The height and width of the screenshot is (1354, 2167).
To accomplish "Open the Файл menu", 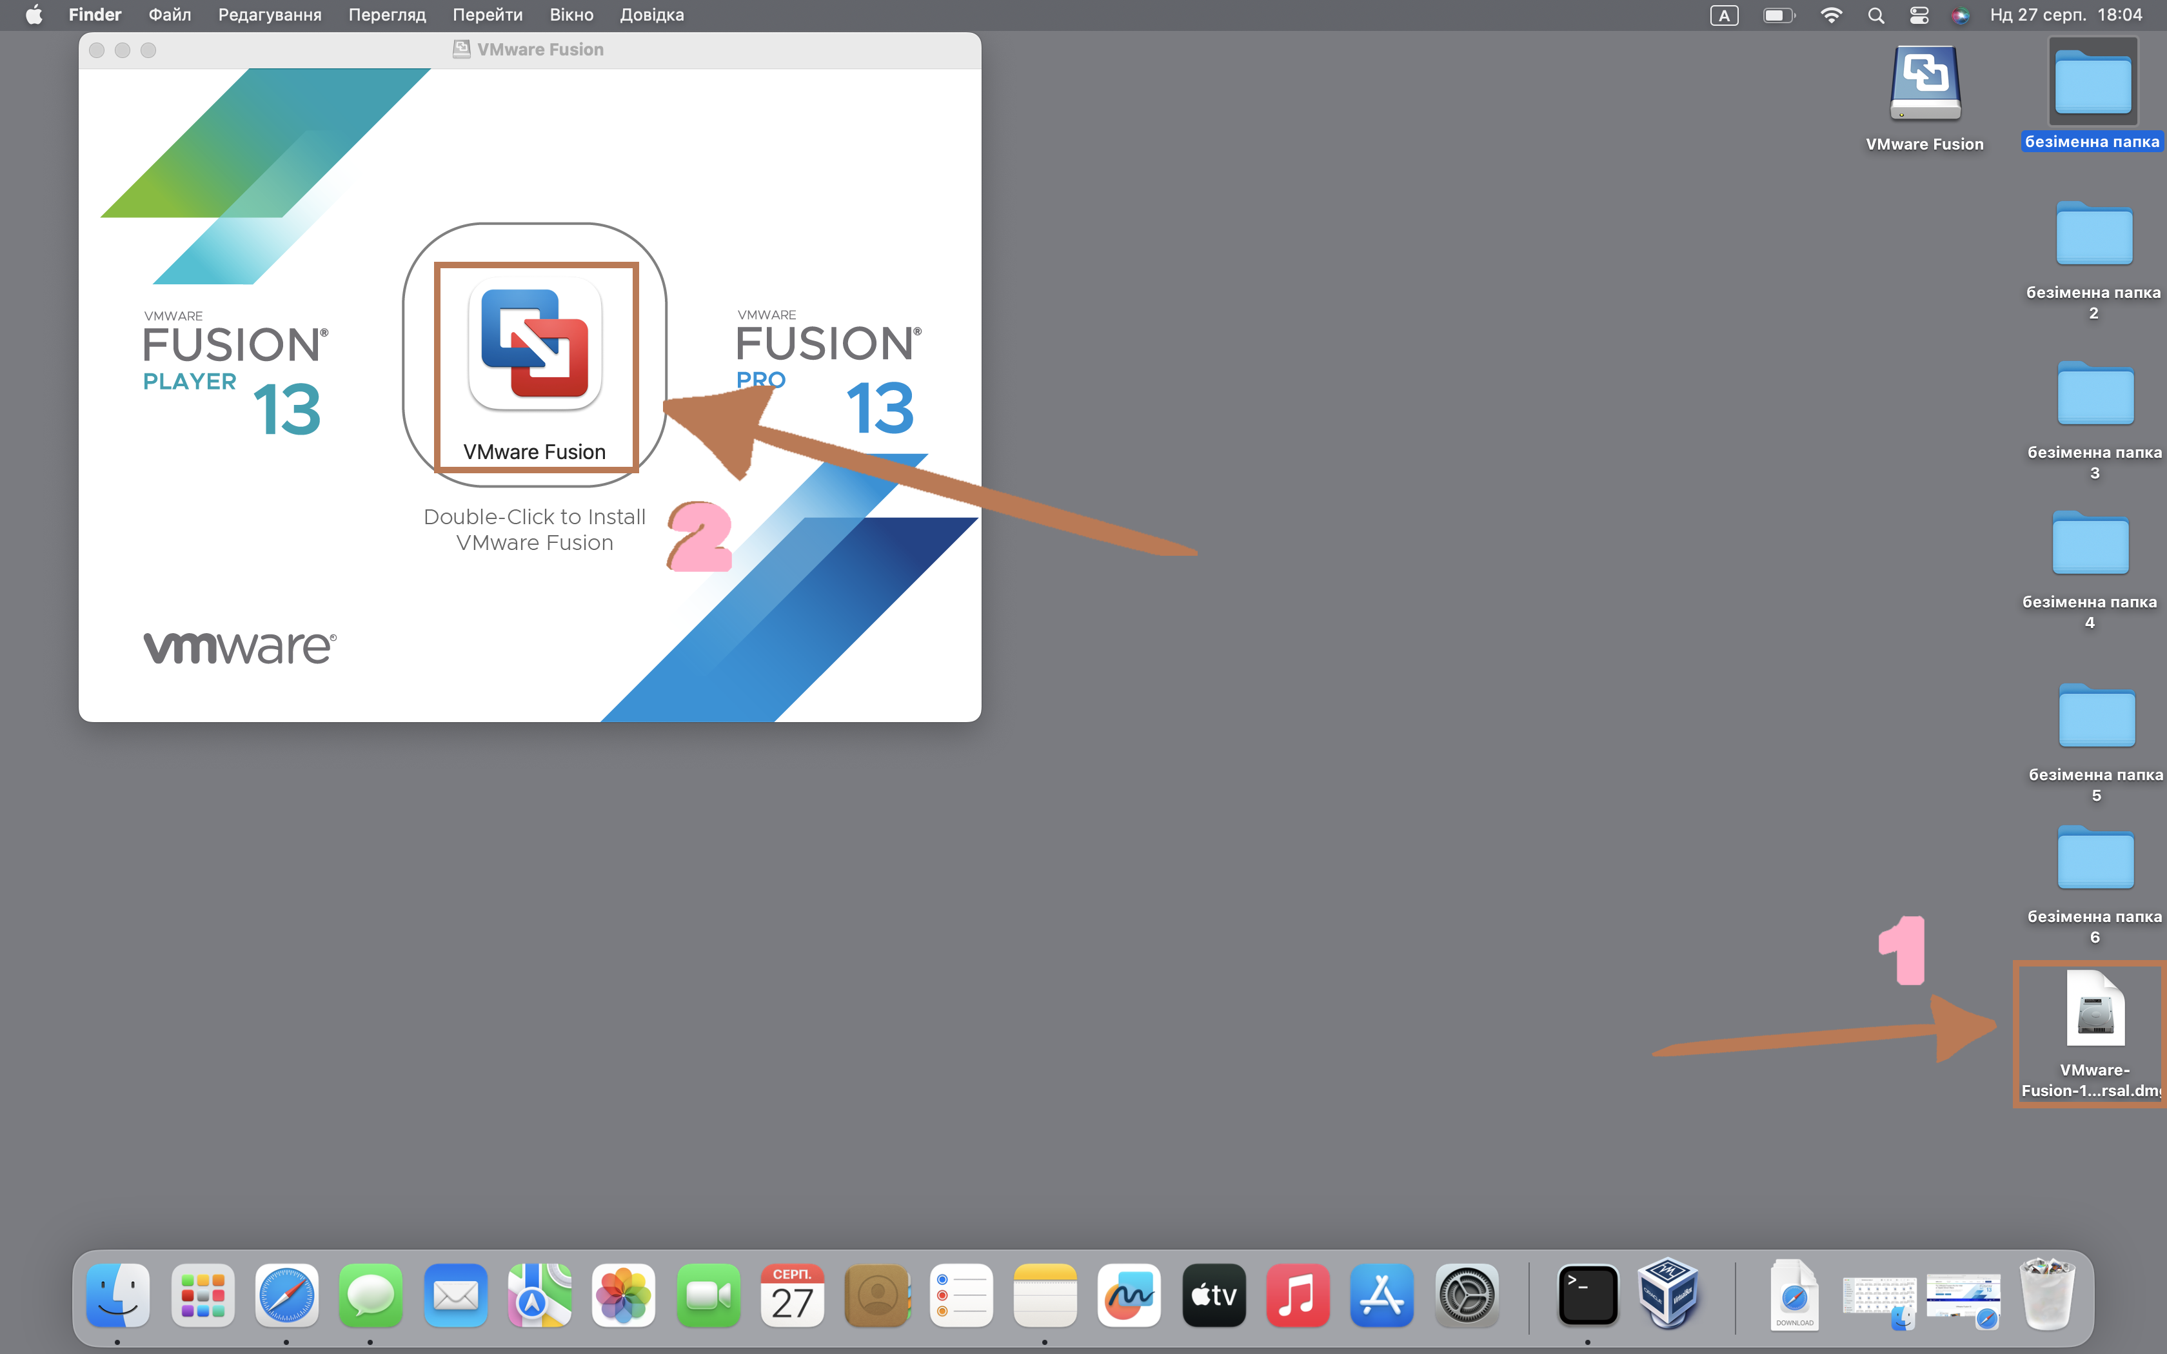I will coord(169,14).
